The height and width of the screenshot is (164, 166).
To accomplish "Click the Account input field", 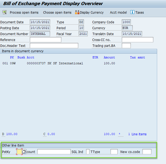I will click(54, 152).
